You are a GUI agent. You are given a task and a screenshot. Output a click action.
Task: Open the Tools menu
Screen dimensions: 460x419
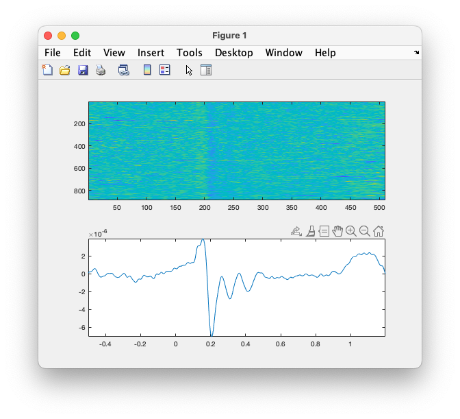pos(190,53)
